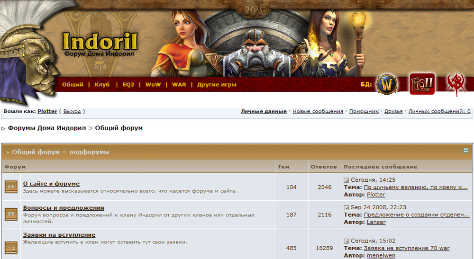The height and width of the screenshot is (259, 474).
Task: Open the World of Warcraft database icon
Action: coord(387,84)
